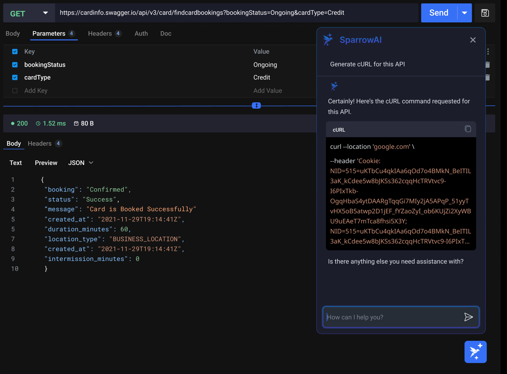Click the Add Key input
This screenshot has height=374, width=507.
(x=36, y=91)
